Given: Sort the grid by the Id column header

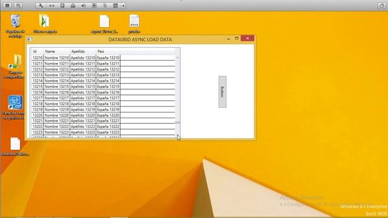Looking at the screenshot, I should tap(38, 51).
